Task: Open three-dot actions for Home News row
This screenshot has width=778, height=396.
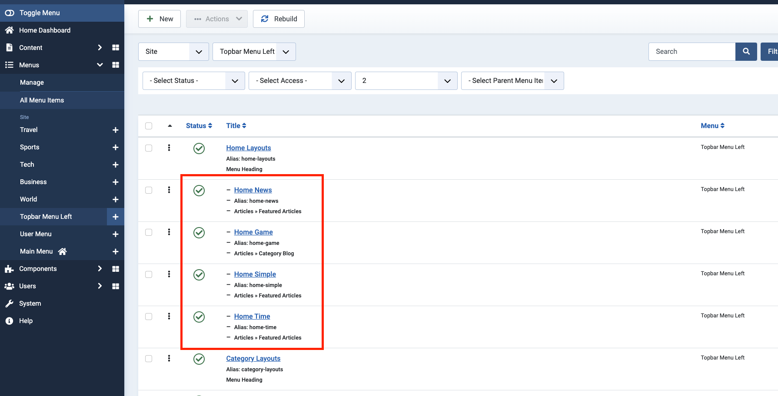Action: pyautogui.click(x=169, y=190)
